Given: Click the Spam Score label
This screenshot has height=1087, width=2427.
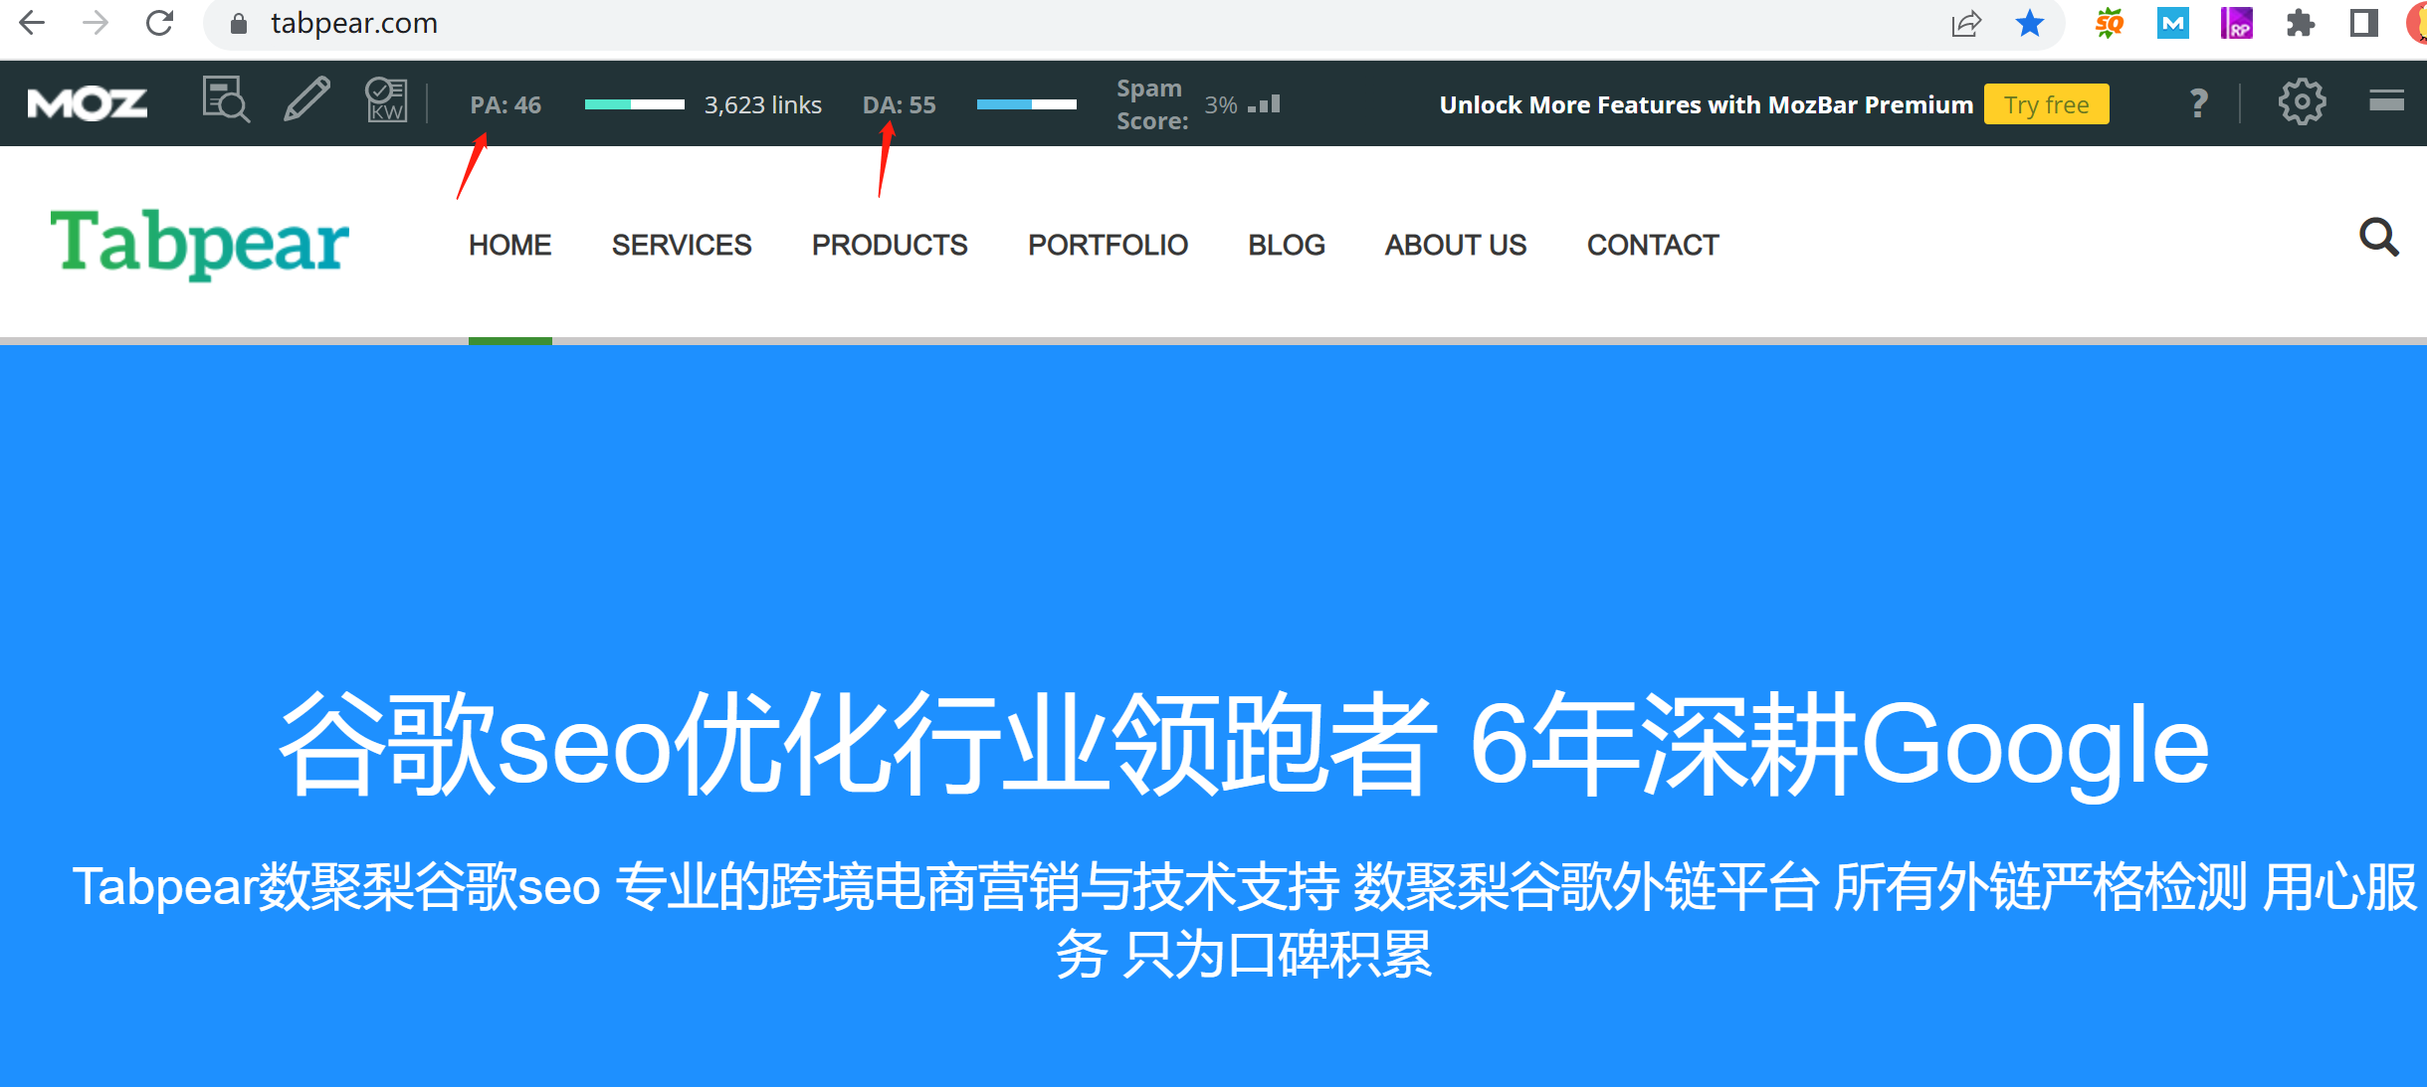Looking at the screenshot, I should (1152, 104).
